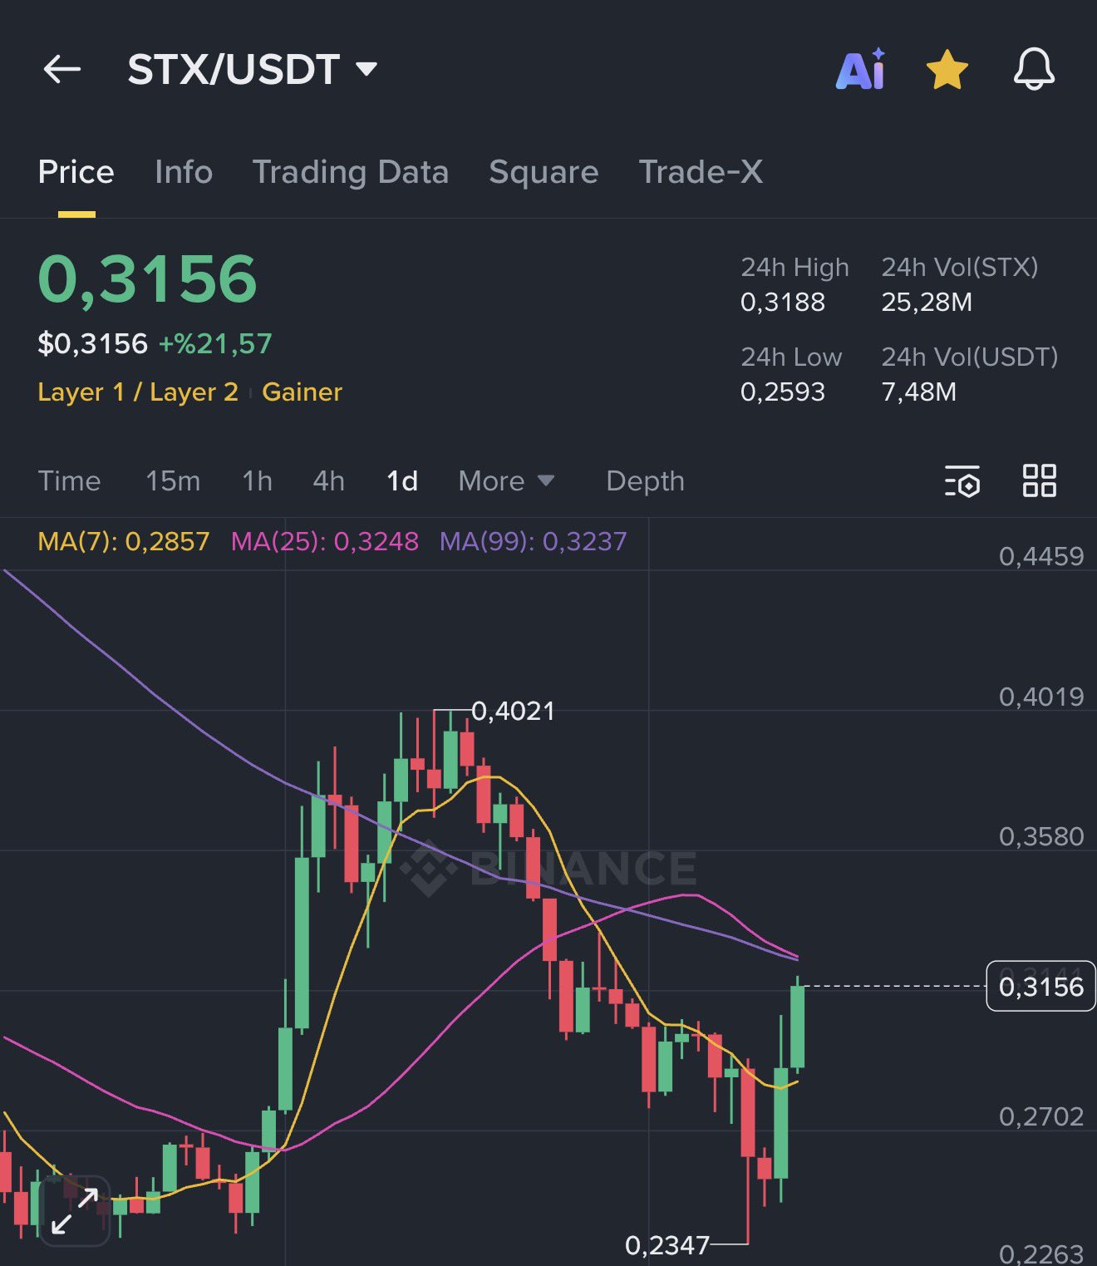Go to the Square tab
1097x1266 pixels.
pos(544,172)
